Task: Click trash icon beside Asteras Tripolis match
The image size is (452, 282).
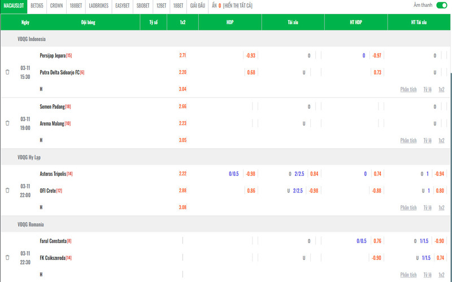Action: click(x=7, y=191)
